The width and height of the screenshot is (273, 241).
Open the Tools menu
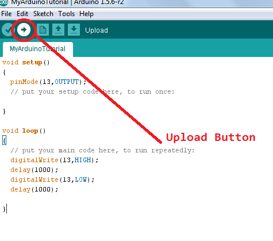66,14
